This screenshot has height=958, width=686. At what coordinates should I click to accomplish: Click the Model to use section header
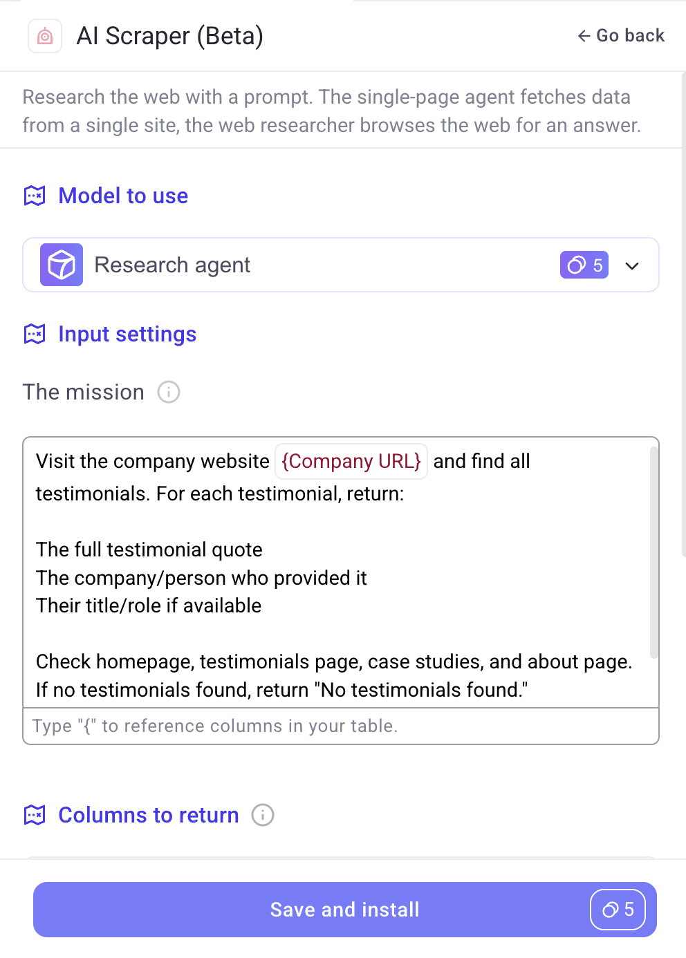click(123, 196)
